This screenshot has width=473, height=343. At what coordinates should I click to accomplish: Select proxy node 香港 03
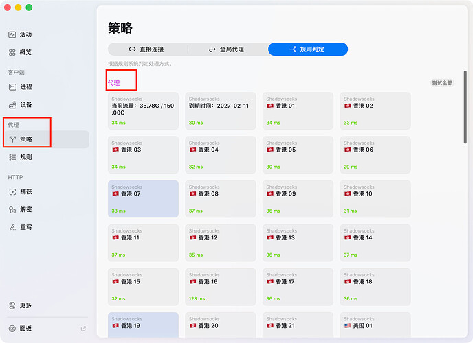tap(143, 154)
